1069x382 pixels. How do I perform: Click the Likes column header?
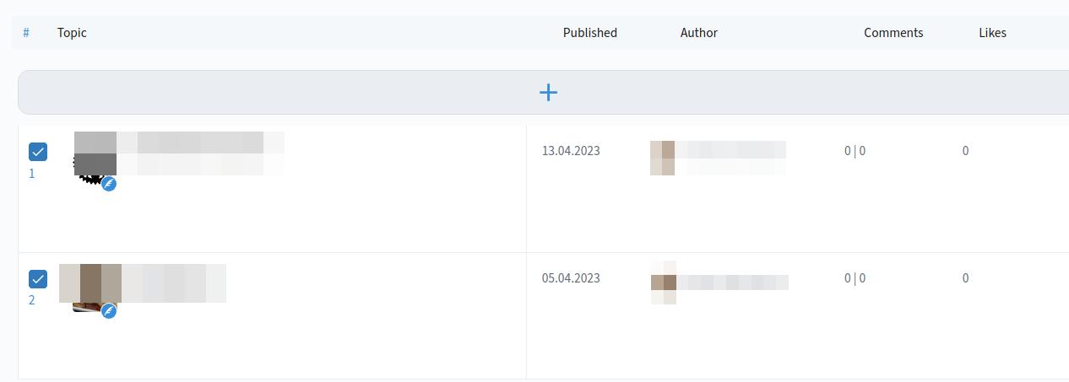(x=991, y=33)
